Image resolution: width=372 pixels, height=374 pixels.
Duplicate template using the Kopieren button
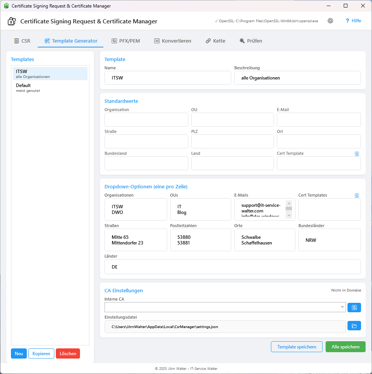[x=41, y=353]
